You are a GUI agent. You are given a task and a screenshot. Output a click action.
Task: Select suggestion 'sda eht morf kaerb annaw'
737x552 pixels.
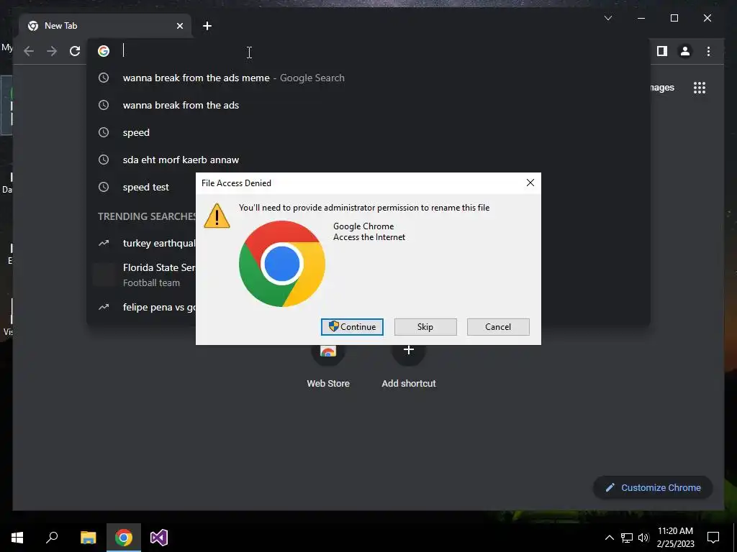coord(368,160)
